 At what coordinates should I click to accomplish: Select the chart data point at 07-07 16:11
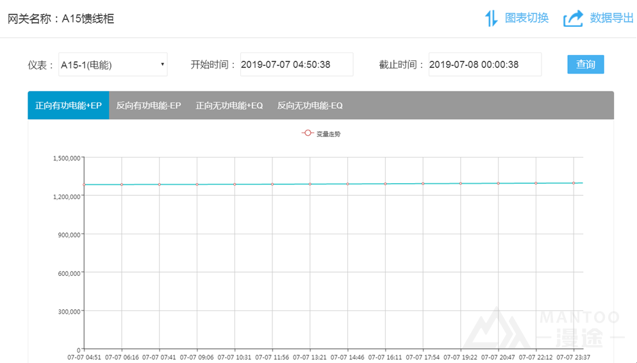pyautogui.click(x=385, y=184)
